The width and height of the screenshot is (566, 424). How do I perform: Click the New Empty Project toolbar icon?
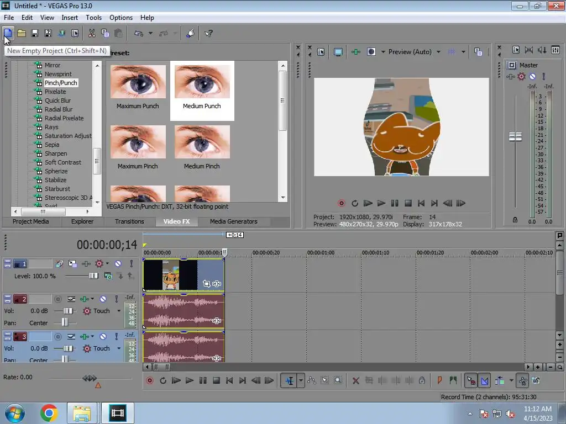point(8,33)
